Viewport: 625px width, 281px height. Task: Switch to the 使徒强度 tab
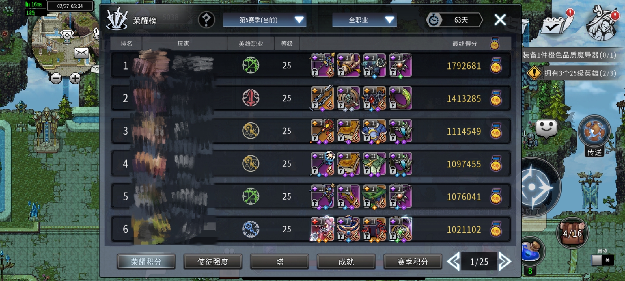[213, 262]
